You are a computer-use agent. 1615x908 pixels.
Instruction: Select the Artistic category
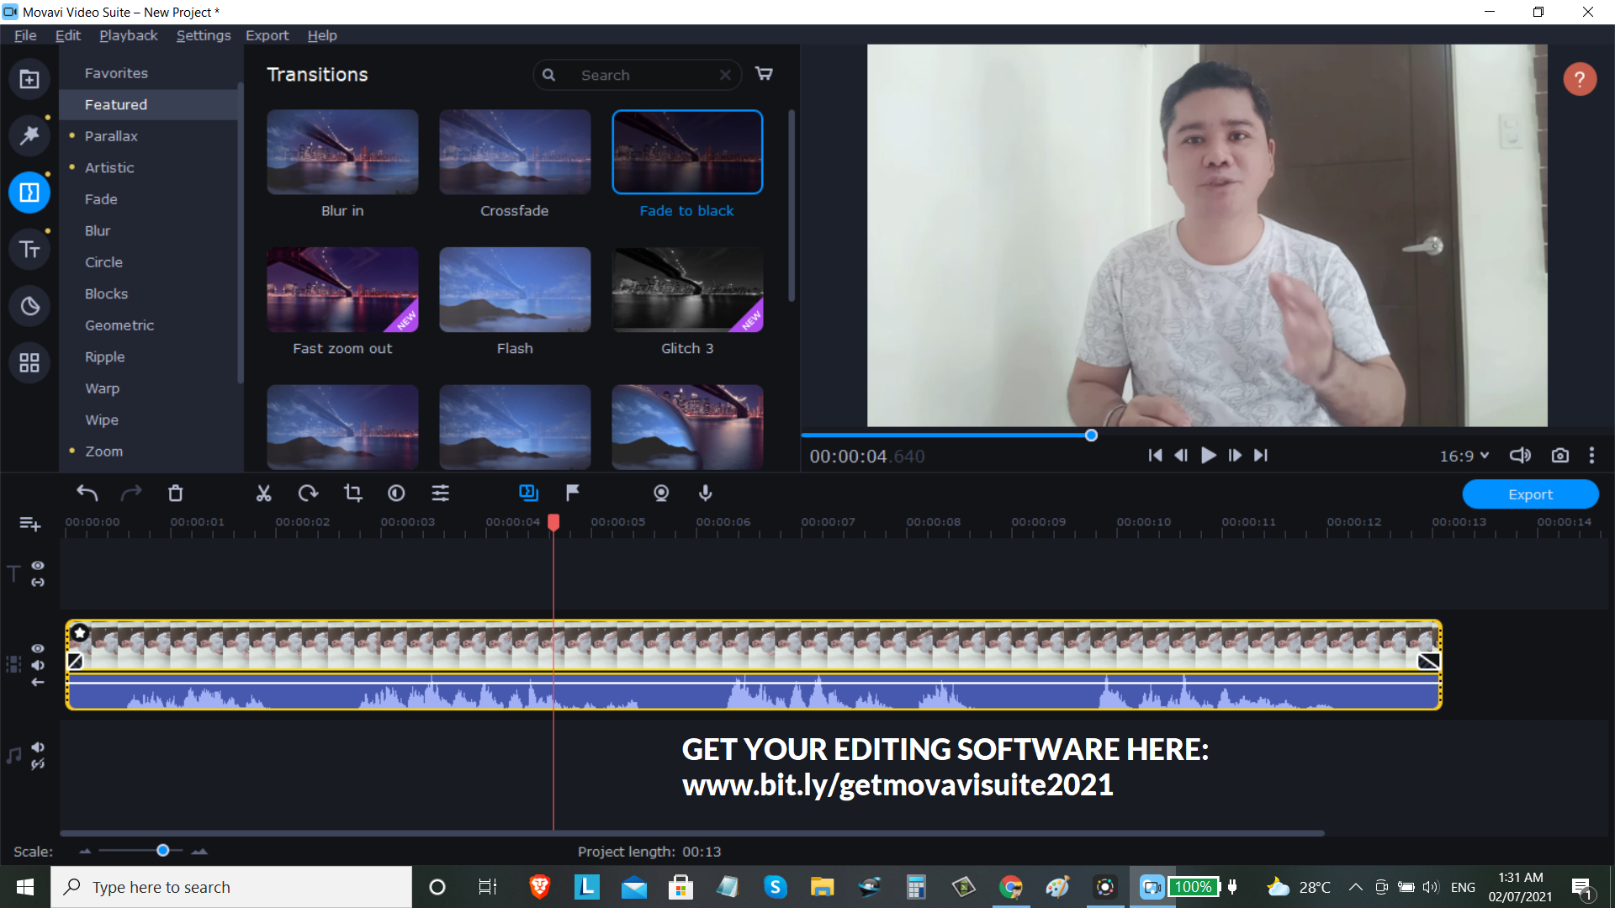point(109,167)
